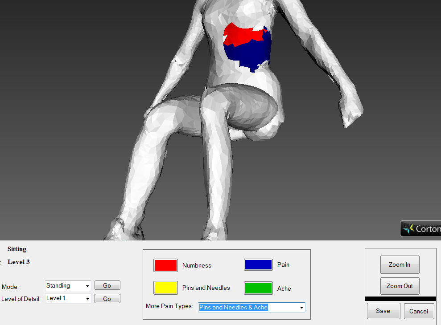Click the model's clenched hand on the right
This screenshot has height=325, width=441.
350,108
